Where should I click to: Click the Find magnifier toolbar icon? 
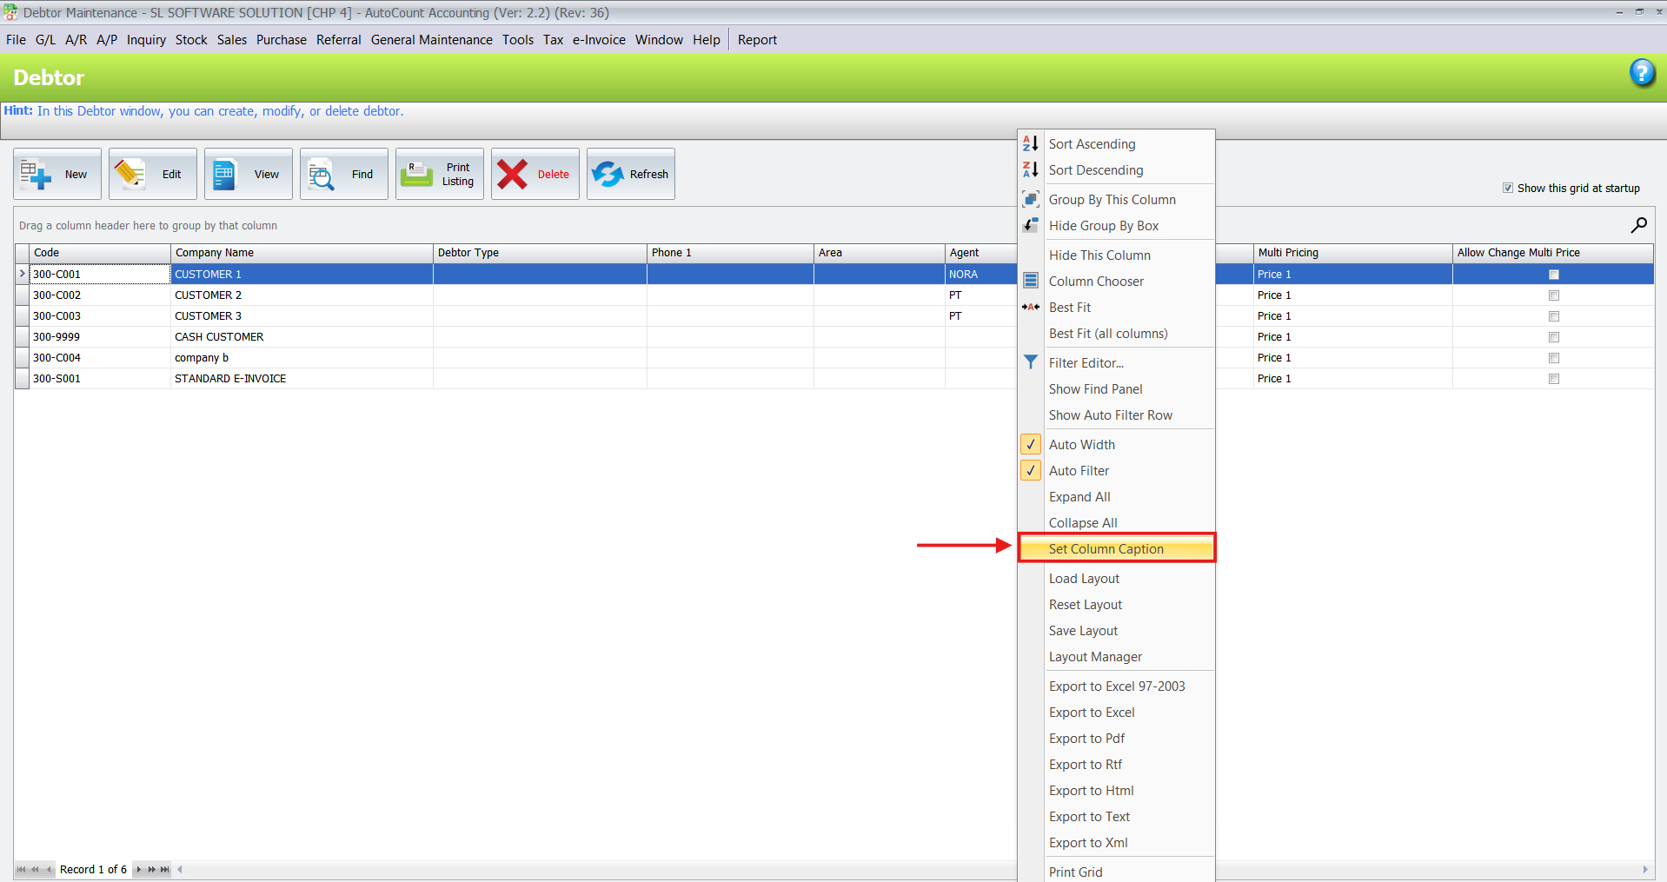point(322,175)
